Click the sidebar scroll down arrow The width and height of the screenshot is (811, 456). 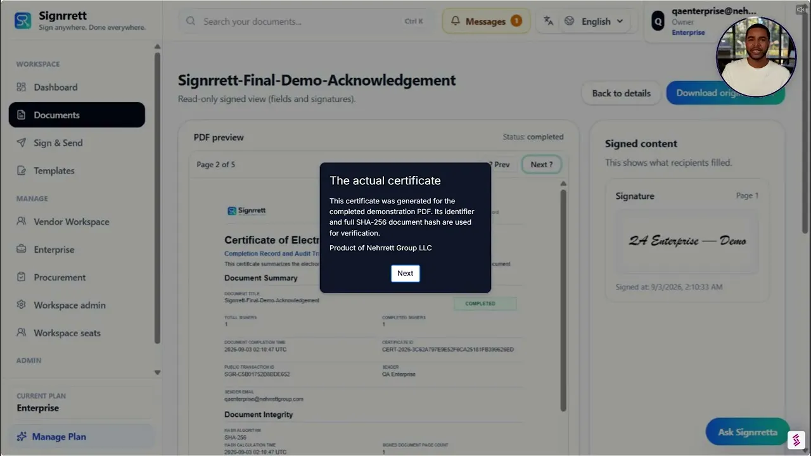158,373
